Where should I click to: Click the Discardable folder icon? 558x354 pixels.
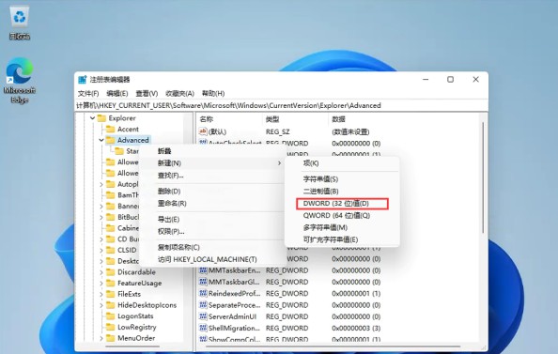(x=111, y=272)
